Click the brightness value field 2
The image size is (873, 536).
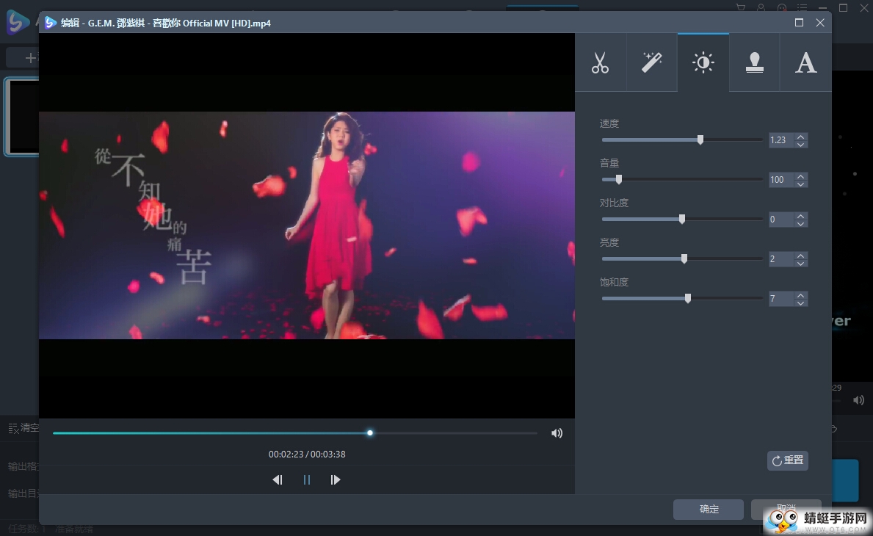tap(781, 258)
